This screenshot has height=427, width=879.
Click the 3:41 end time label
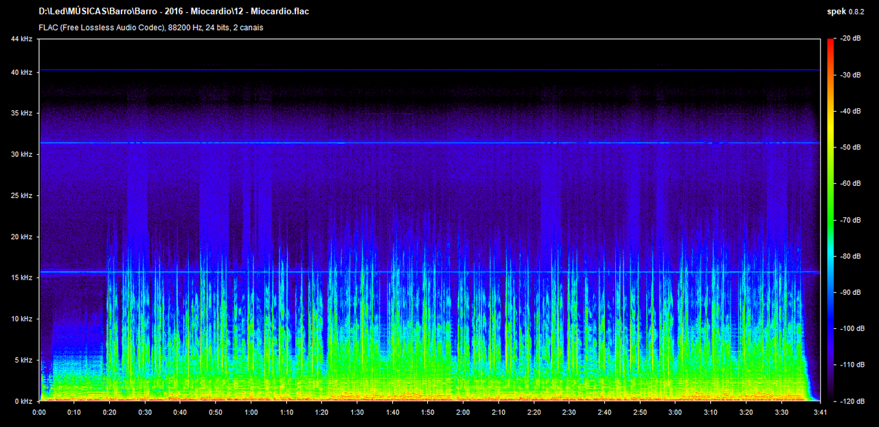click(820, 412)
